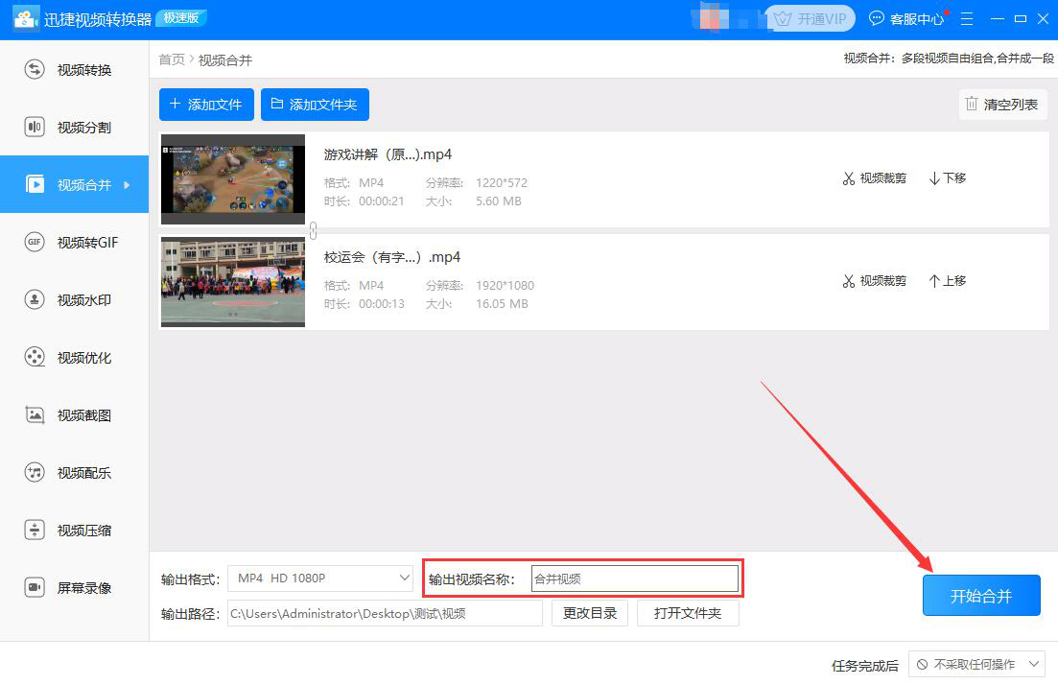1058x685 pixels.
Task: Select the 视频分割 sidebar icon
Action: [x=35, y=127]
